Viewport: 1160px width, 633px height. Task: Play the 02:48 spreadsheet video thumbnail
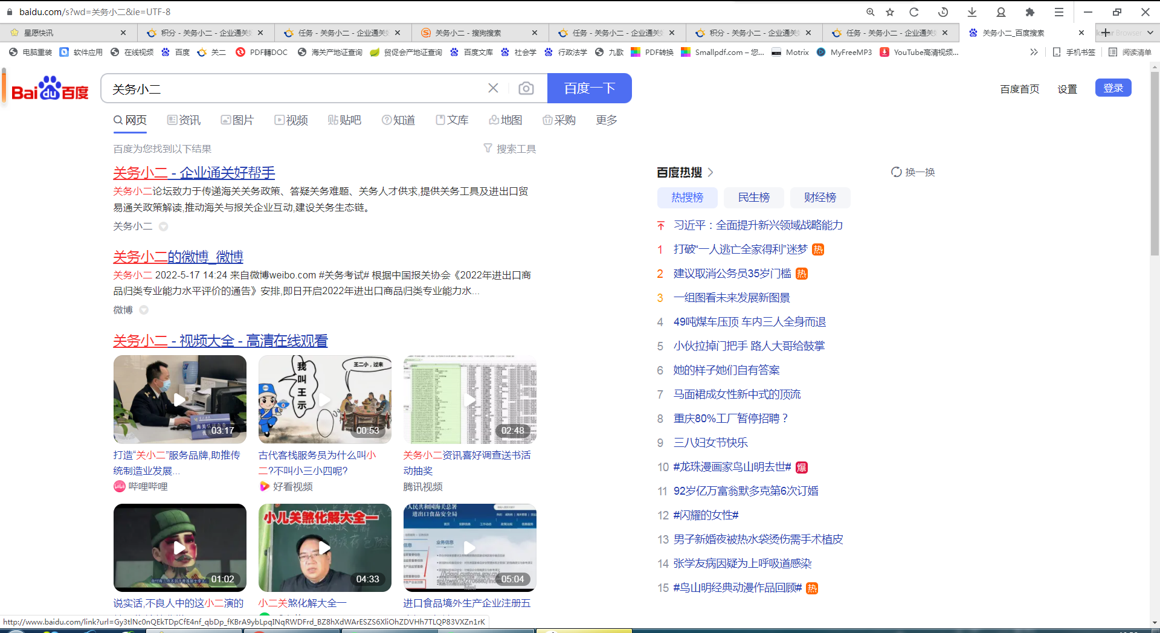click(469, 399)
